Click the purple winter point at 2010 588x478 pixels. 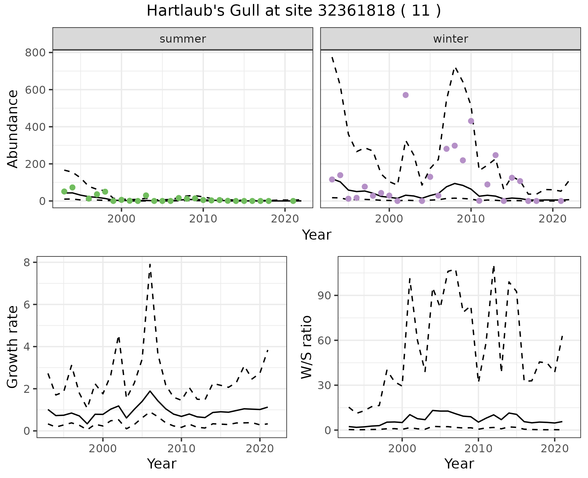point(471,121)
